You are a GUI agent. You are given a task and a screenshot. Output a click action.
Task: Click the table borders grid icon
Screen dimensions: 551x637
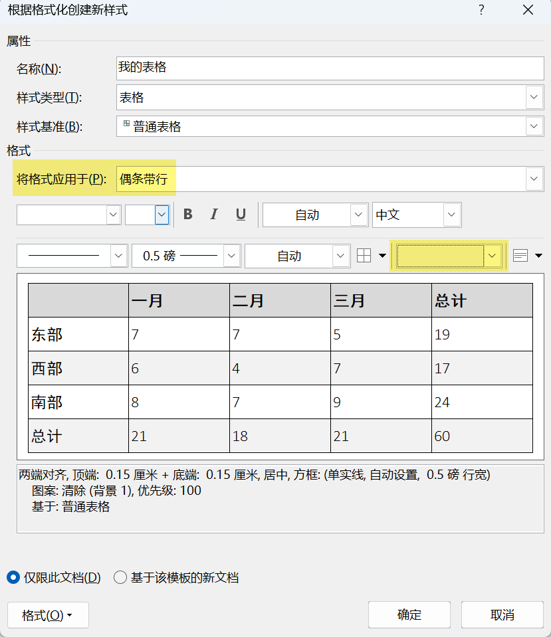click(x=364, y=256)
